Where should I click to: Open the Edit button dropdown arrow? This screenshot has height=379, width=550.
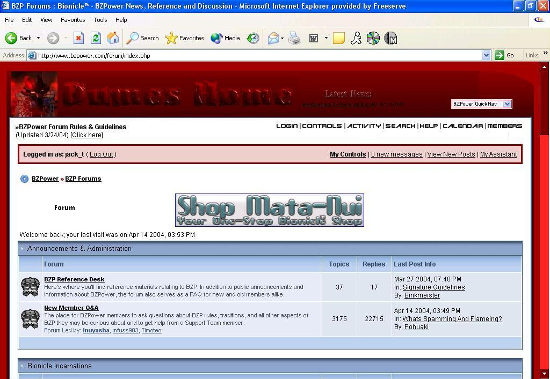click(x=326, y=38)
